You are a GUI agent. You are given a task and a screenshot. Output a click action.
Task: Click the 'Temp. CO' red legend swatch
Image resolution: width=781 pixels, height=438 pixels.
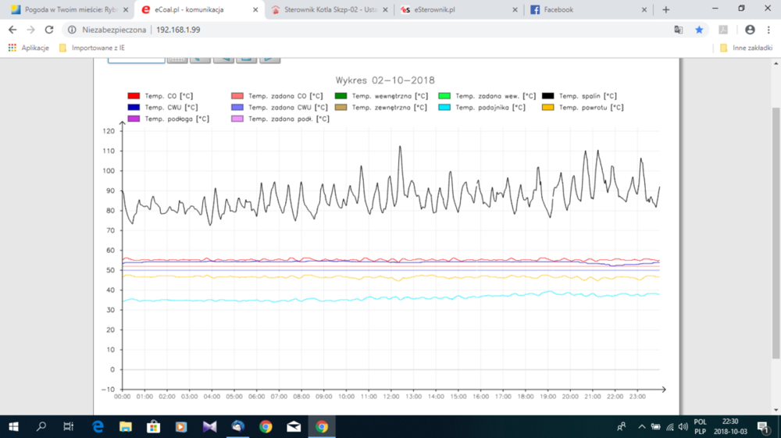tap(134, 96)
